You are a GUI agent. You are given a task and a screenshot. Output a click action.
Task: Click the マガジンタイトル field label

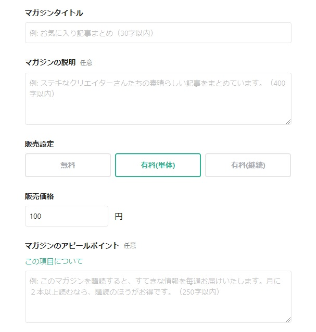coord(54,13)
